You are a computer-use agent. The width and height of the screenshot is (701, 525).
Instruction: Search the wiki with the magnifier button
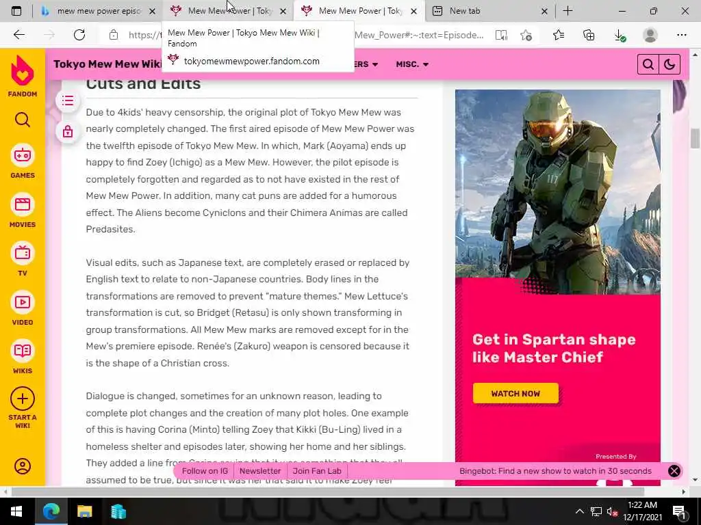pyautogui.click(x=648, y=64)
